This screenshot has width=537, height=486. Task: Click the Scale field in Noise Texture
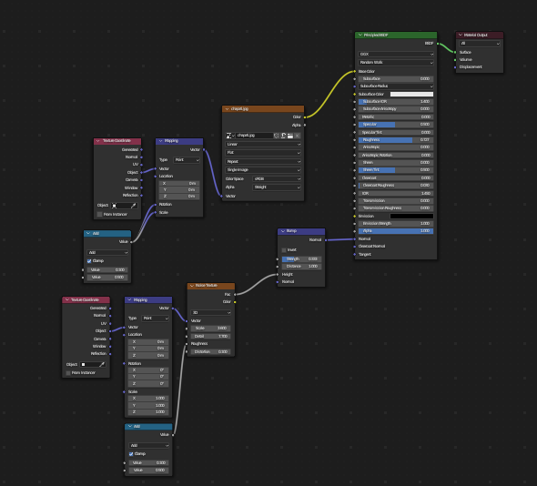click(x=210, y=329)
